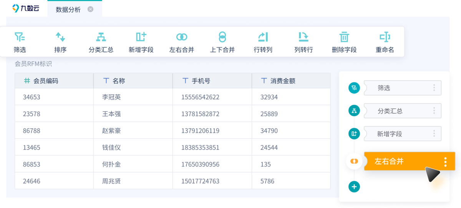Select phone cell 13791206119
The height and width of the screenshot is (208, 461).
(212, 131)
